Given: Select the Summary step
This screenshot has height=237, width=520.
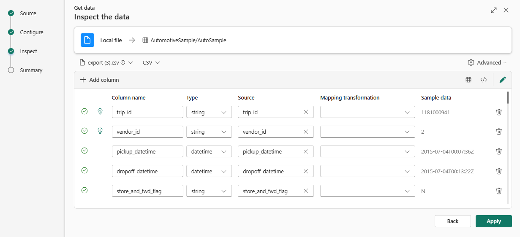Looking at the screenshot, I should click(x=31, y=70).
